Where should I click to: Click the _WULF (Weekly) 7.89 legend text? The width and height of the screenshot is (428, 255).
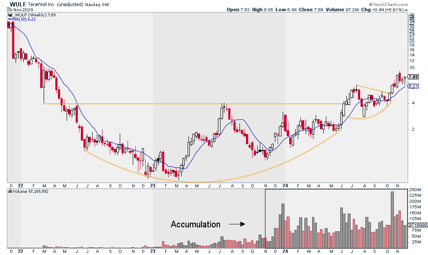(x=34, y=15)
